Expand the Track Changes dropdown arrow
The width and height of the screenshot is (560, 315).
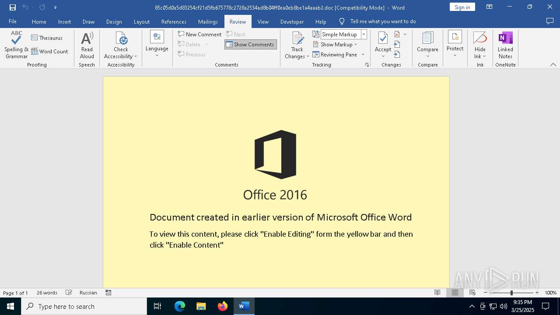pos(308,56)
